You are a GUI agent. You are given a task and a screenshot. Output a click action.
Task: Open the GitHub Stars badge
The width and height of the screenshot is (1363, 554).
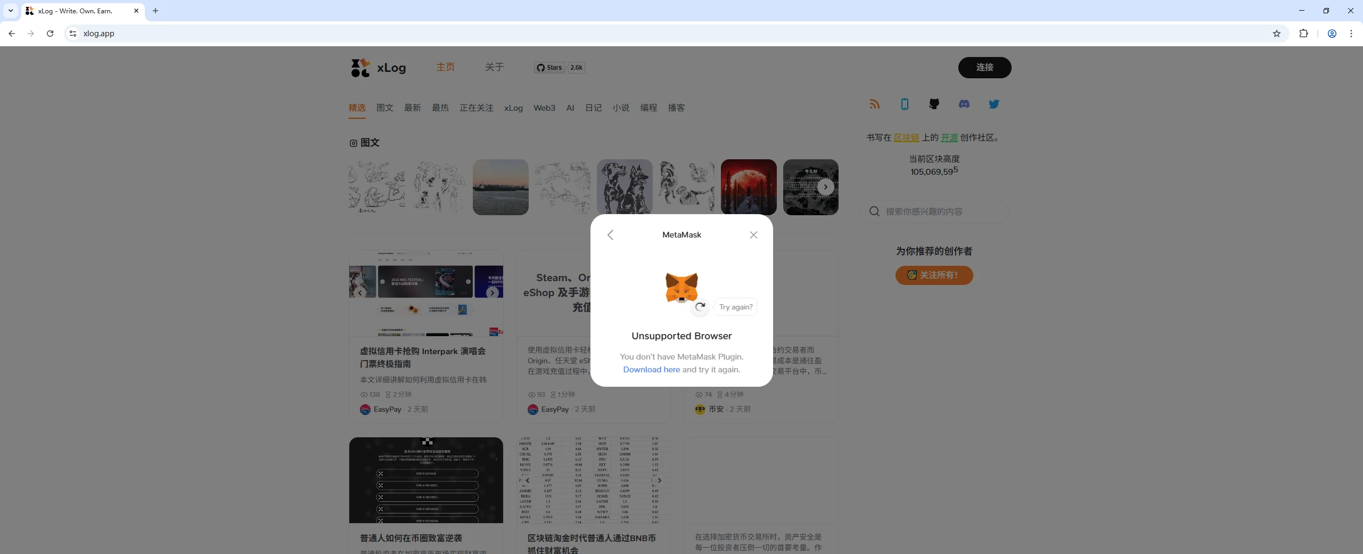click(x=549, y=68)
